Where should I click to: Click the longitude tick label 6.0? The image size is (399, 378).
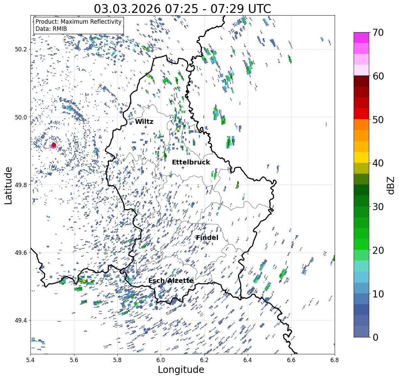pos(161,360)
